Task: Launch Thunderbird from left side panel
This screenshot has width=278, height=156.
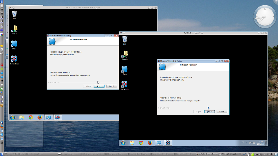Action: coord(2,122)
